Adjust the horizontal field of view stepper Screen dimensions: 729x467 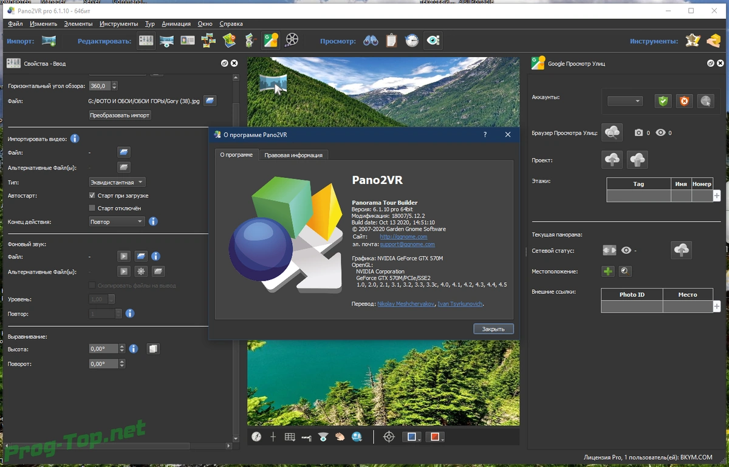coord(114,86)
